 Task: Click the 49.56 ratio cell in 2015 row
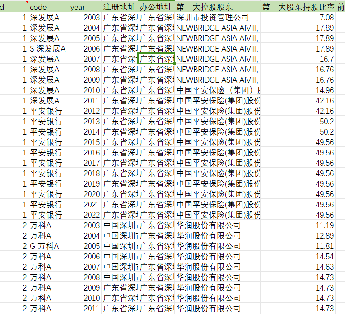298,142
